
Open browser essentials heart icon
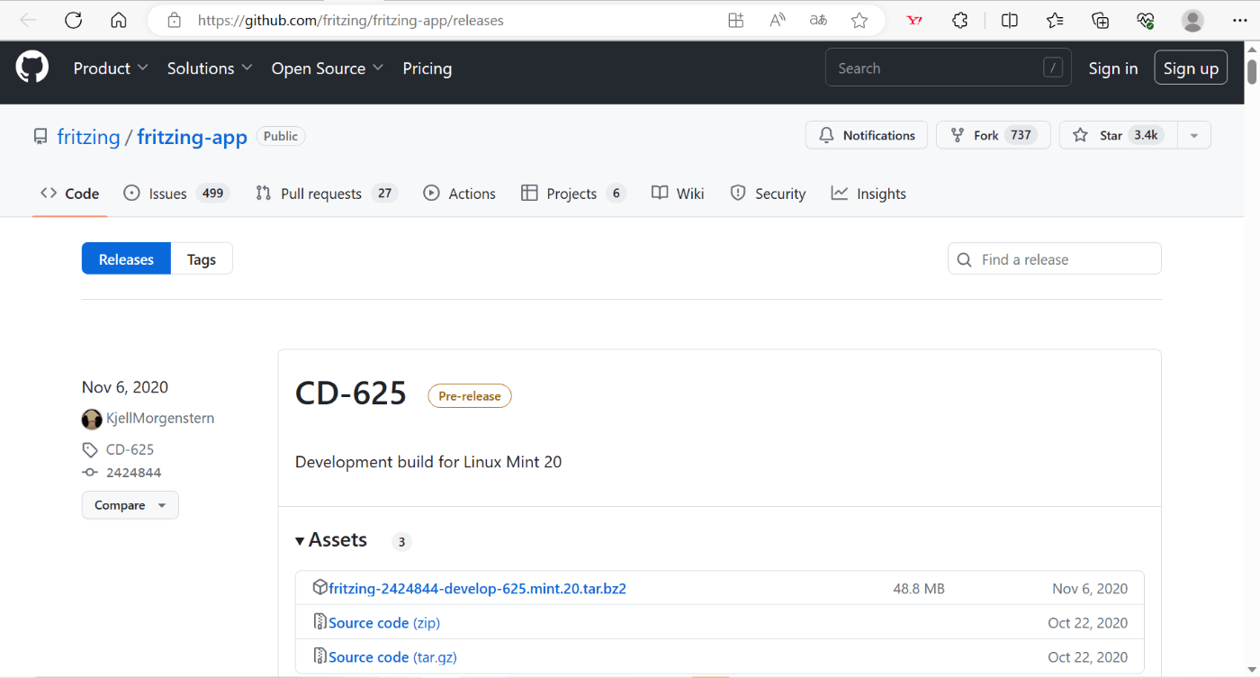(1146, 20)
